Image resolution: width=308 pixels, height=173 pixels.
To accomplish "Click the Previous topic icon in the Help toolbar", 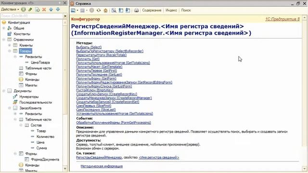I will point(121,11).
